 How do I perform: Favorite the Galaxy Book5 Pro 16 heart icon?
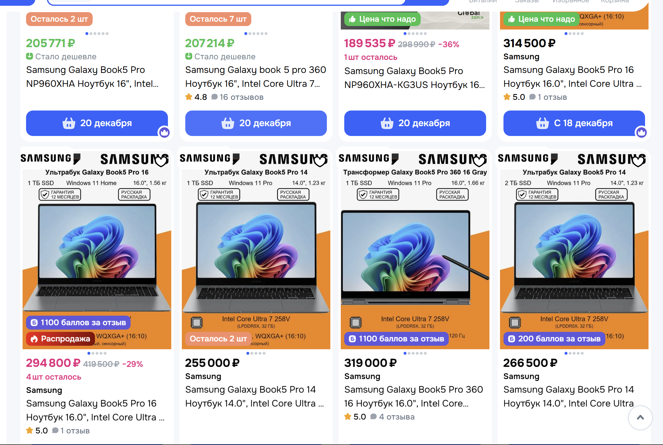(161, 160)
